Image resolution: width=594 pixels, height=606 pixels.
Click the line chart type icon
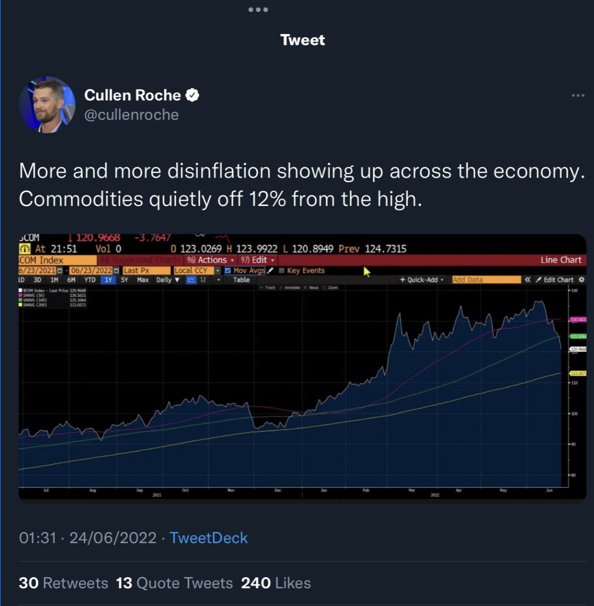[x=191, y=280]
